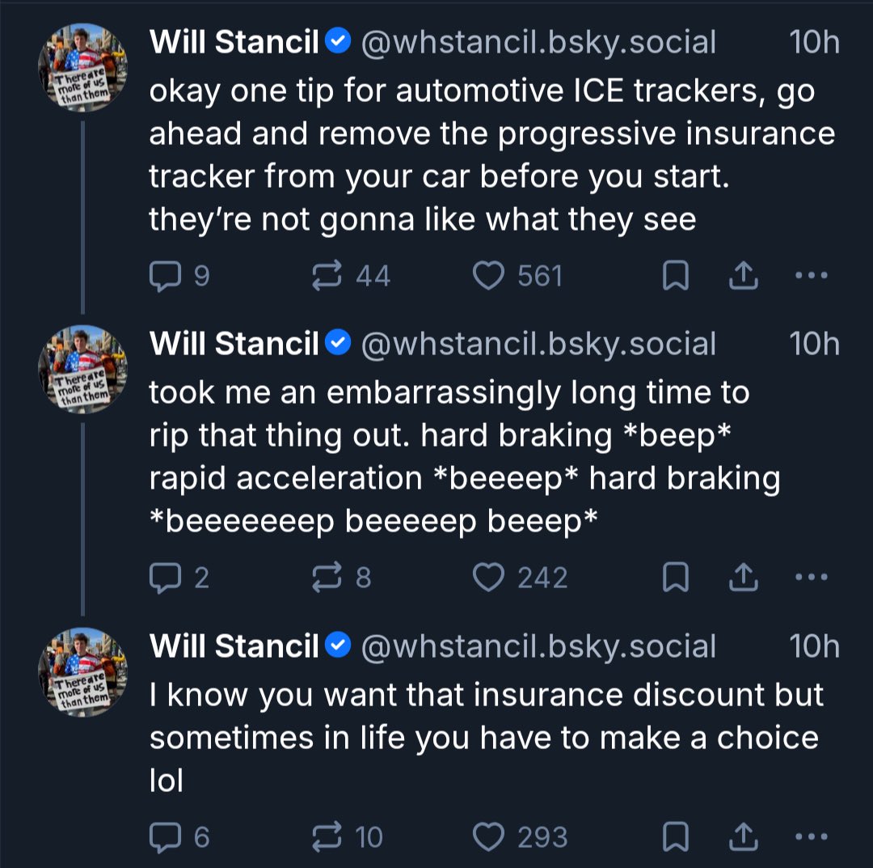Viewport: 873px width, 868px height.
Task: Open @whstancil.bsky.social handle on third post
Action: (538, 646)
